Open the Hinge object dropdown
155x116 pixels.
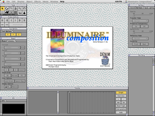tap(12, 64)
